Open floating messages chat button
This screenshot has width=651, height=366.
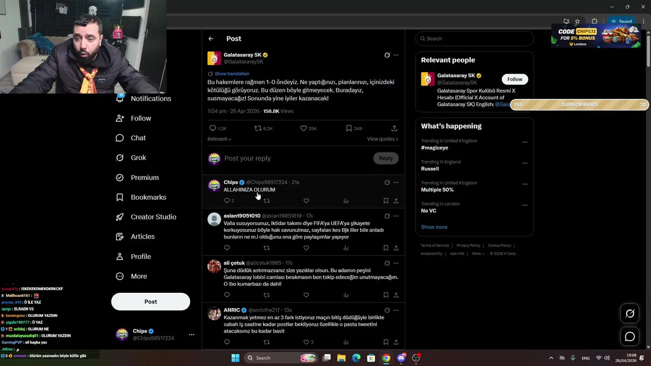click(x=630, y=337)
